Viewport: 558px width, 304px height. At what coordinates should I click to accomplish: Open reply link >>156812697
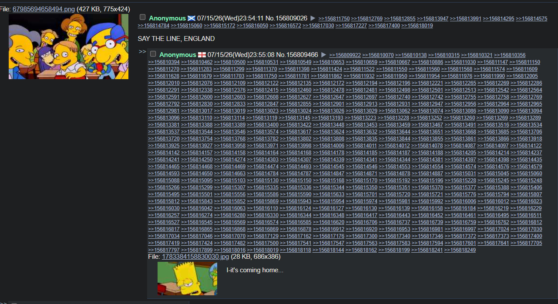point(362,97)
